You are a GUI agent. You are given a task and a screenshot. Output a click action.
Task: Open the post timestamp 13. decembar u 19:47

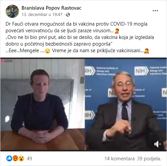pyautogui.click(x=42, y=15)
